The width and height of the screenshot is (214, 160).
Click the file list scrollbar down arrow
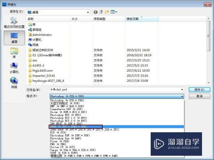coord(208,83)
